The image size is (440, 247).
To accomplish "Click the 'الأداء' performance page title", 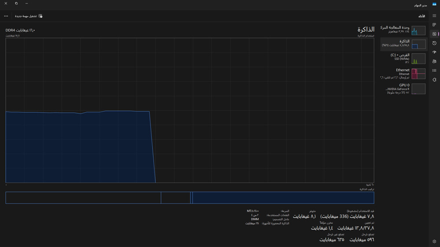I will tap(422, 16).
